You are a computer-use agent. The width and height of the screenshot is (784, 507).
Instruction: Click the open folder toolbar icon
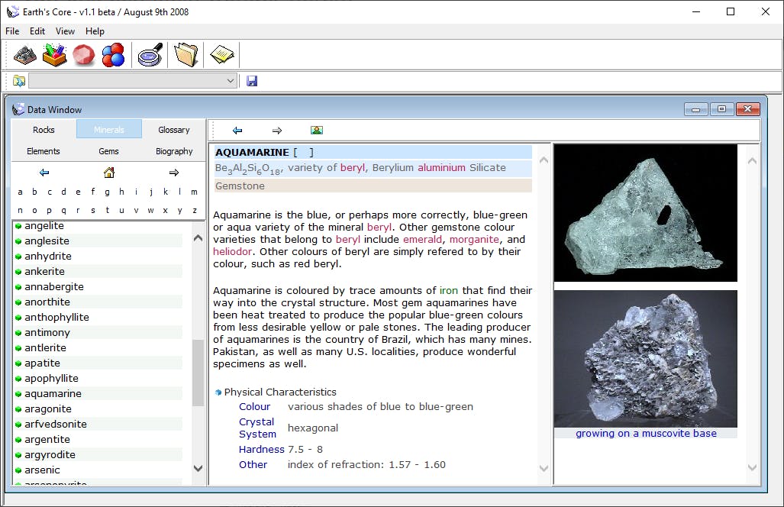pos(186,55)
